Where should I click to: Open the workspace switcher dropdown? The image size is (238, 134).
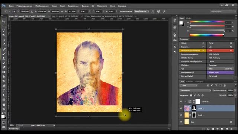click(x=223, y=12)
